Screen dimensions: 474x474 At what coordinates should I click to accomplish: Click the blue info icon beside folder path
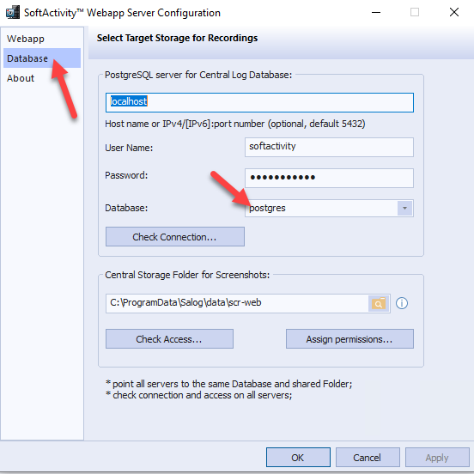402,303
